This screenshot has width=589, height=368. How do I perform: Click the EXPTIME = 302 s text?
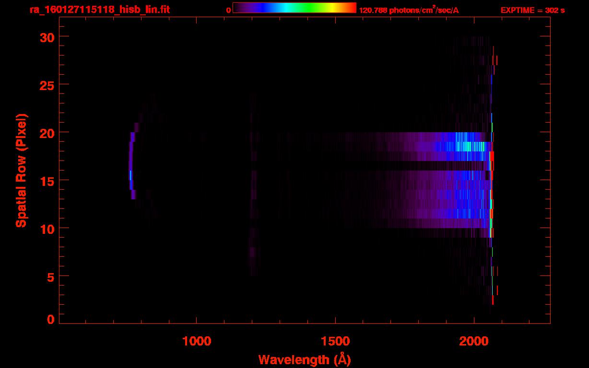pyautogui.click(x=532, y=10)
